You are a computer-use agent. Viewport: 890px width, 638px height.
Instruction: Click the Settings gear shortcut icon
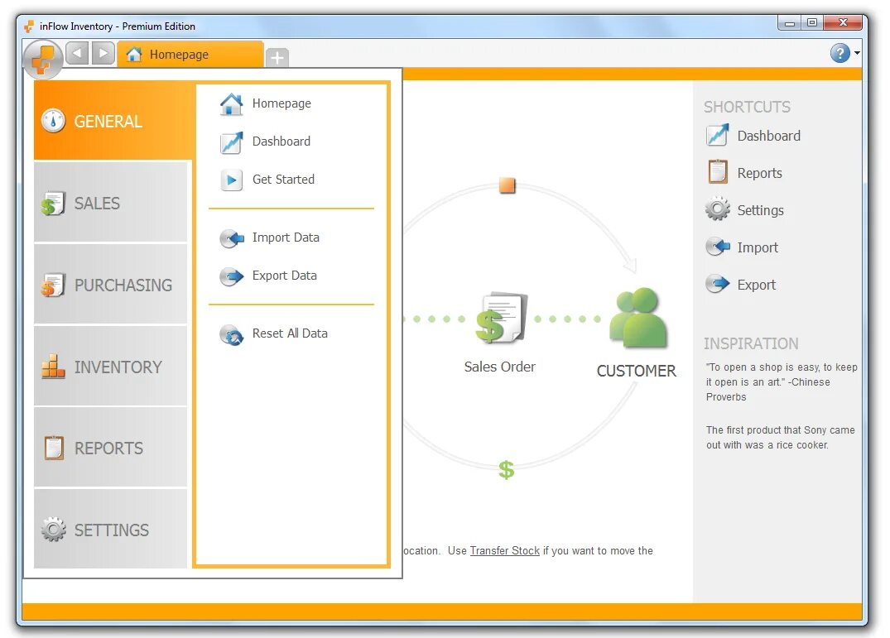coord(718,209)
